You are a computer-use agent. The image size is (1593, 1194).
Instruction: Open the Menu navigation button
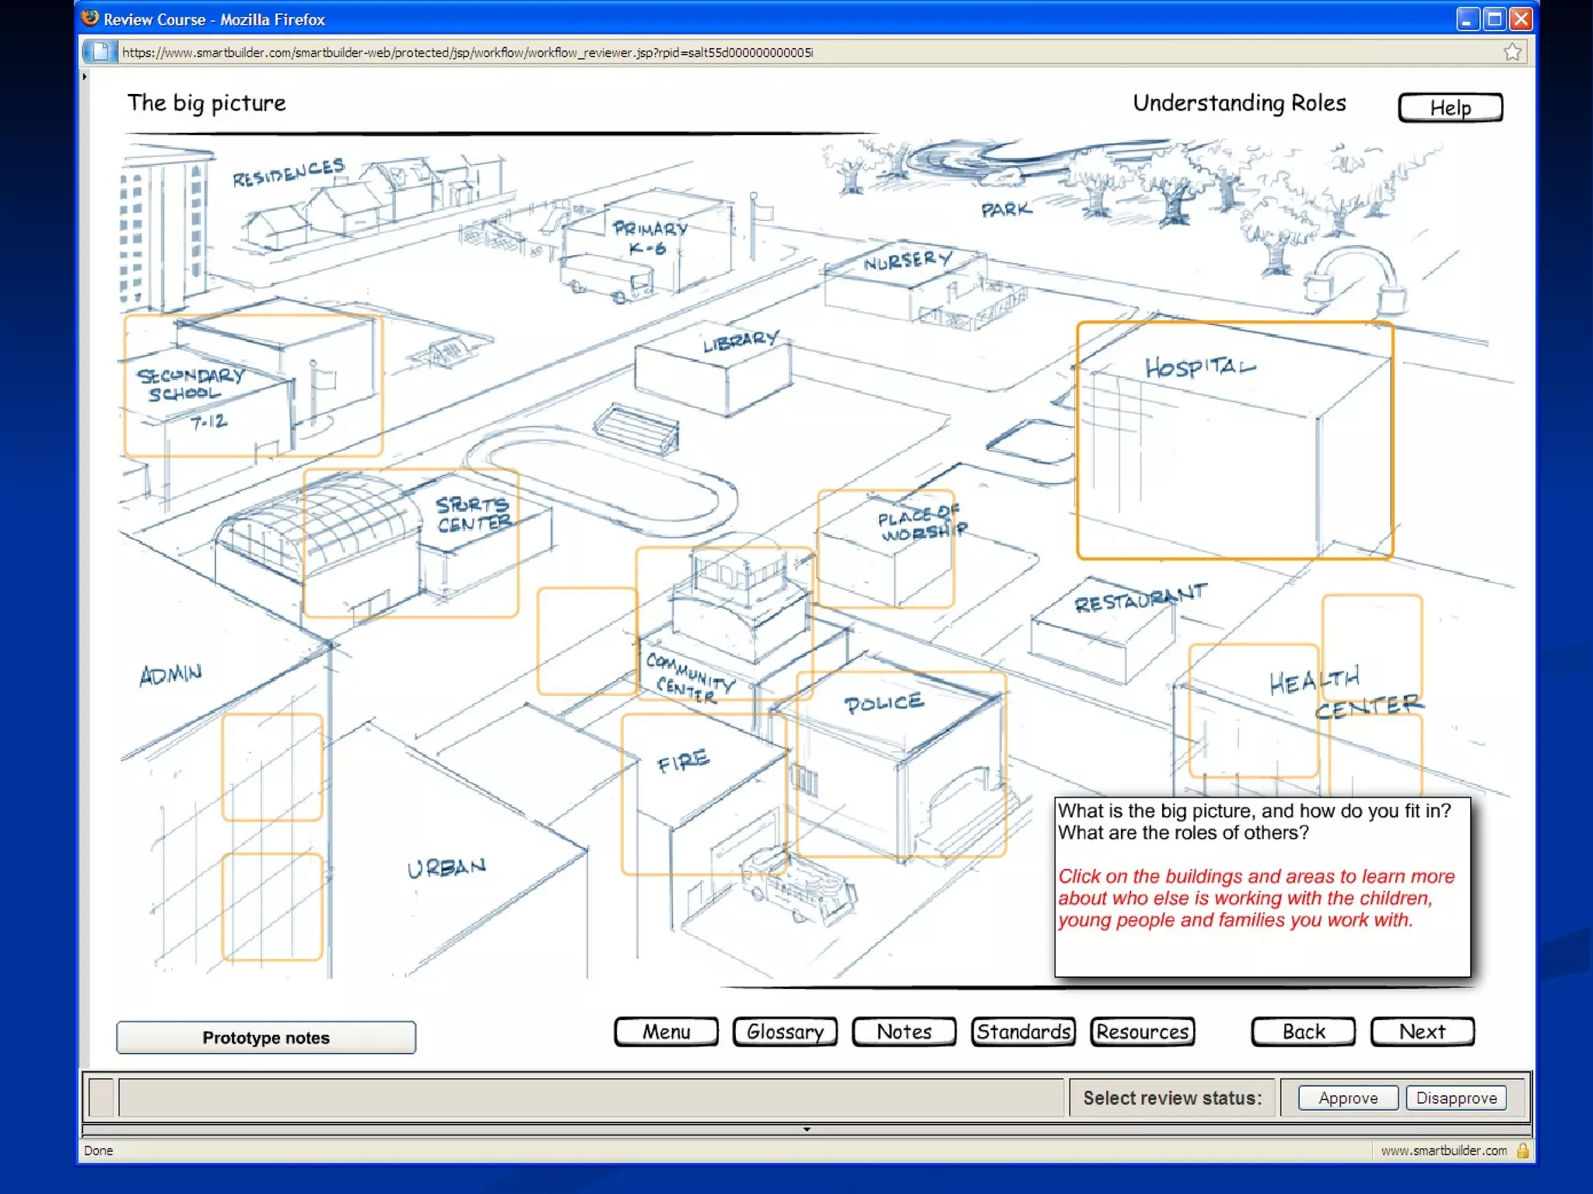(666, 1032)
